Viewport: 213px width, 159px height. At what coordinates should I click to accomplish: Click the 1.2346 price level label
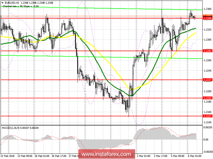coord(208,18)
